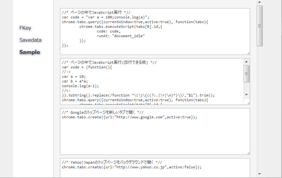Click down arrow of second textarea scrollbar
This screenshot has height=178, width=282.
246,94
